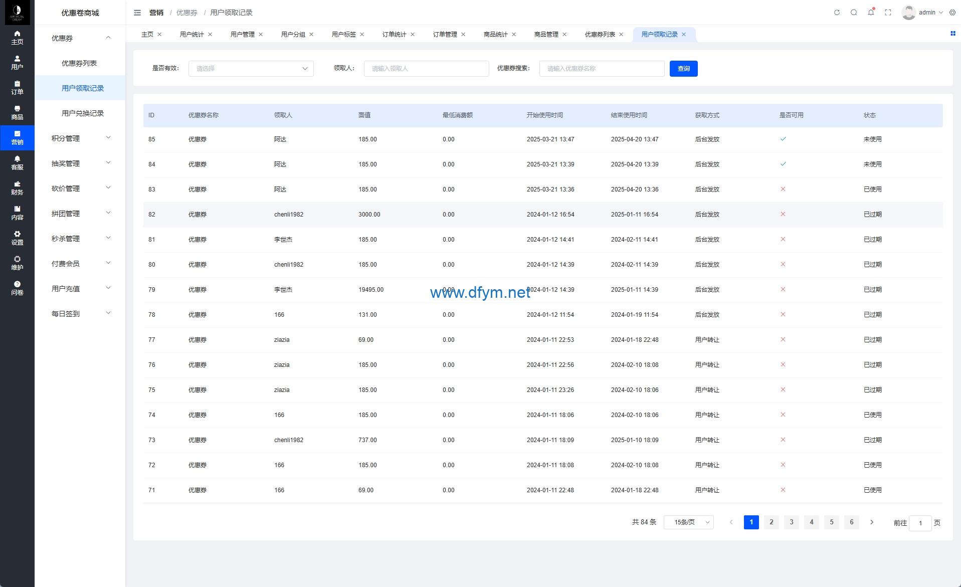This screenshot has height=587, width=961.
Task: Open the notification bell icon
Action: point(871,13)
